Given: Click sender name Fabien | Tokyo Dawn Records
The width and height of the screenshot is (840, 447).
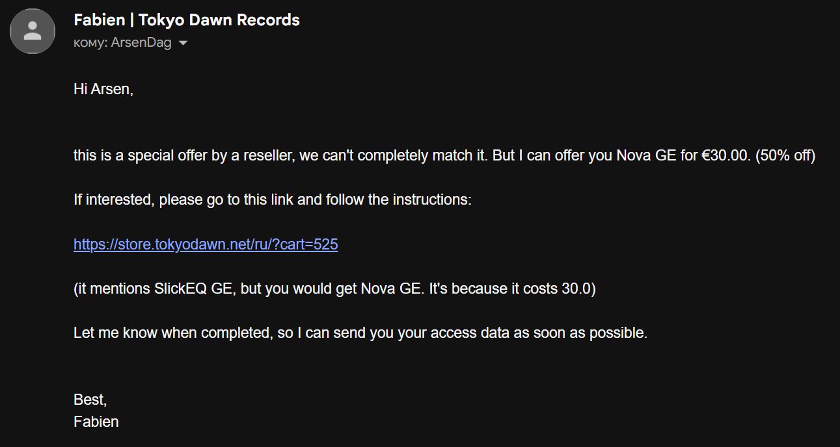Looking at the screenshot, I should pyautogui.click(x=187, y=19).
